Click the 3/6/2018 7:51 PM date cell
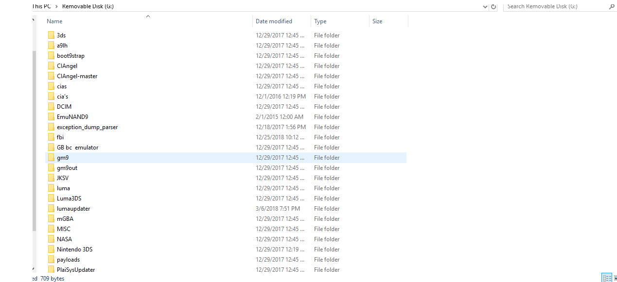Viewport: 617px width, 282px height. [278, 209]
